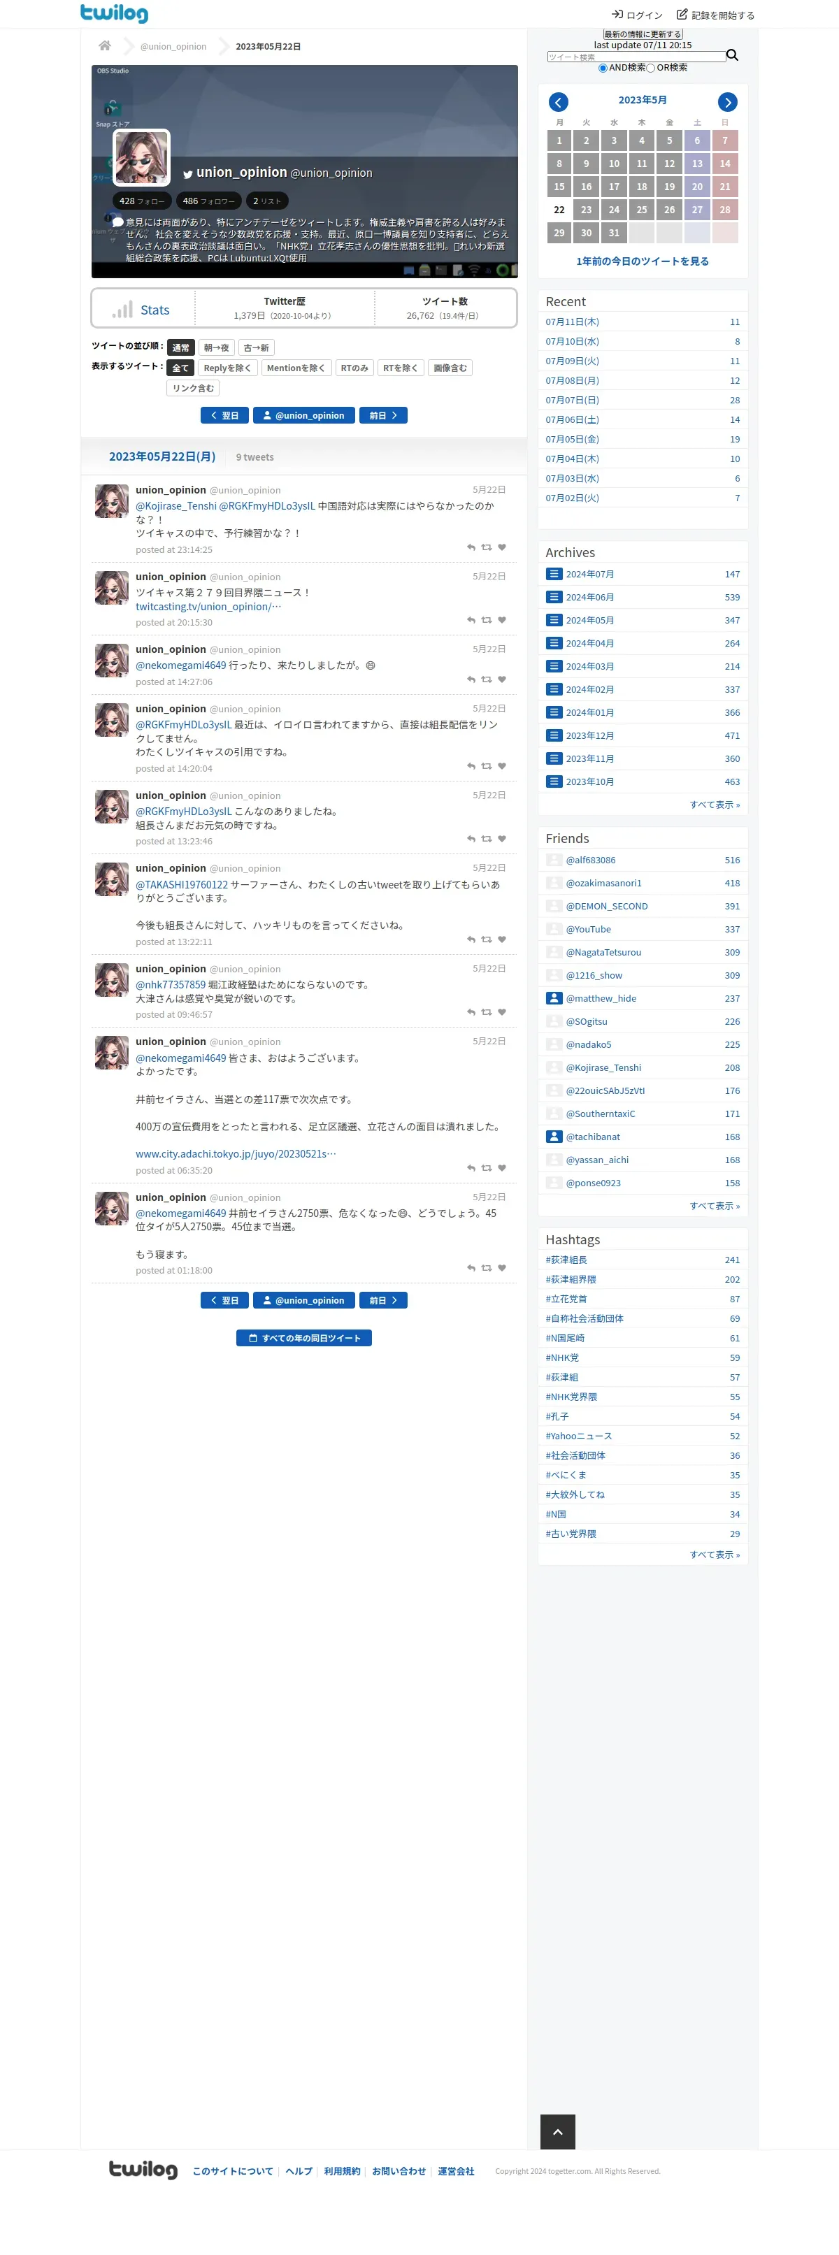Open friend @alf683086 entry

click(x=643, y=860)
